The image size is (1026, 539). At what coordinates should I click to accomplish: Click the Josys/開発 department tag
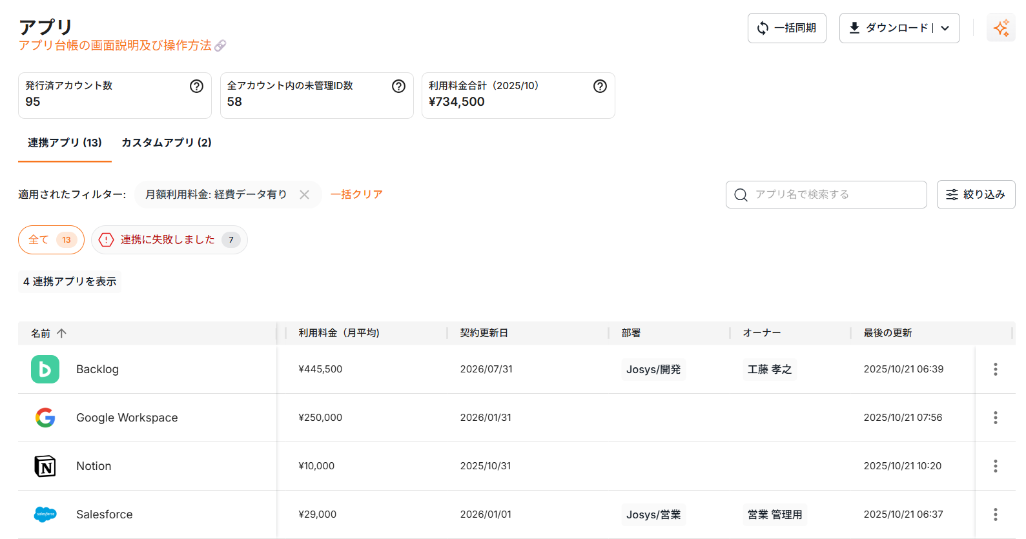pyautogui.click(x=653, y=369)
